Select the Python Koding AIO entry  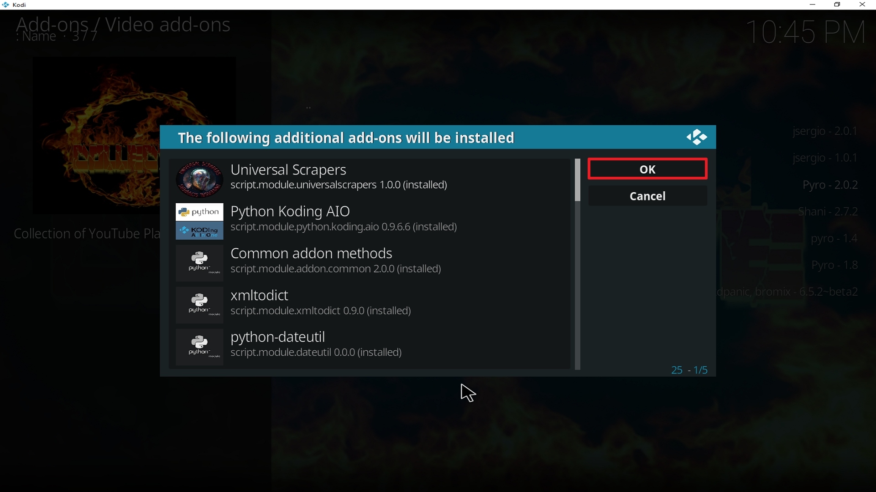click(370, 221)
